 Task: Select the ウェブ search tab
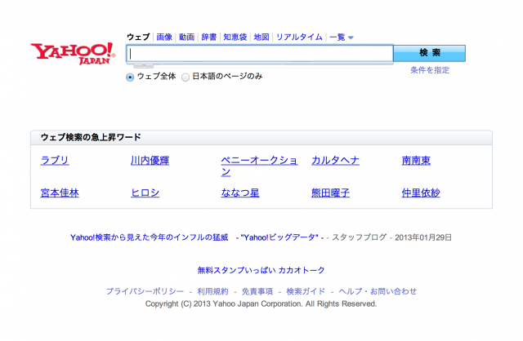click(x=138, y=37)
